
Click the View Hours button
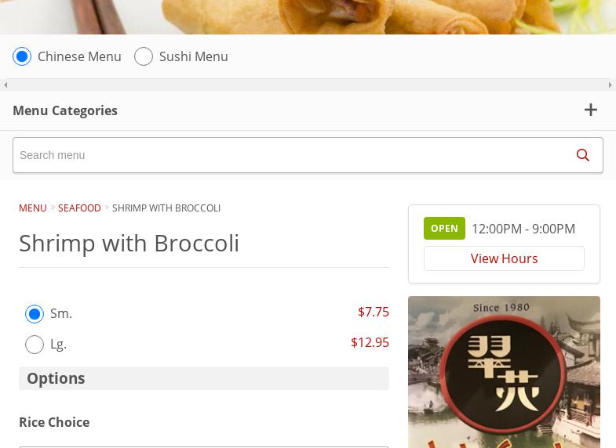pos(504,258)
